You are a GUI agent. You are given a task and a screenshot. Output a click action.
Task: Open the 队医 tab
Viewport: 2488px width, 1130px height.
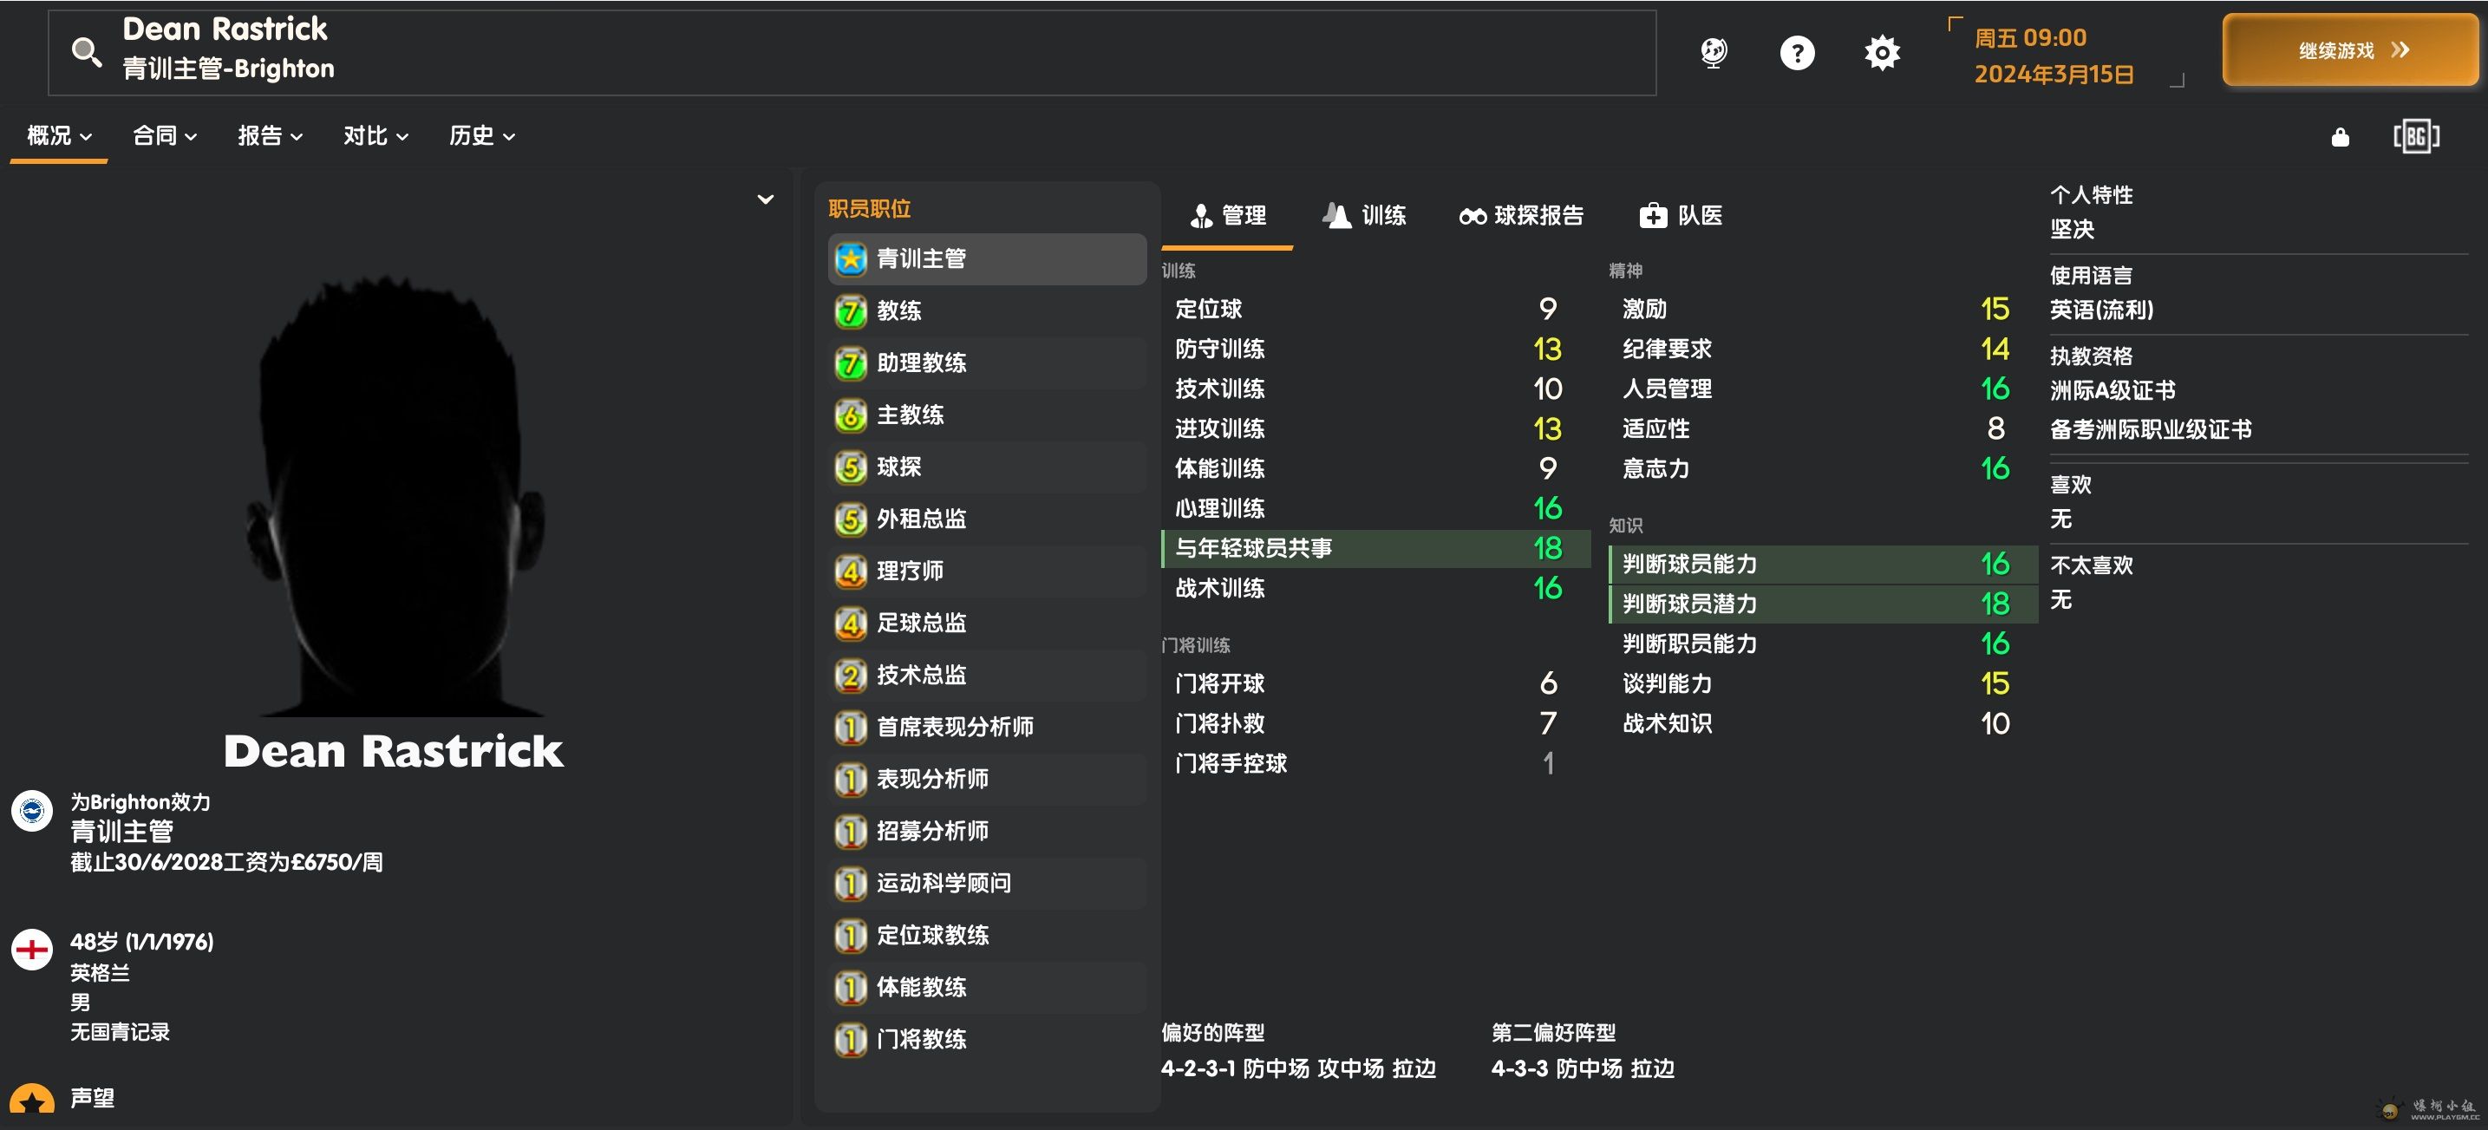[1681, 215]
